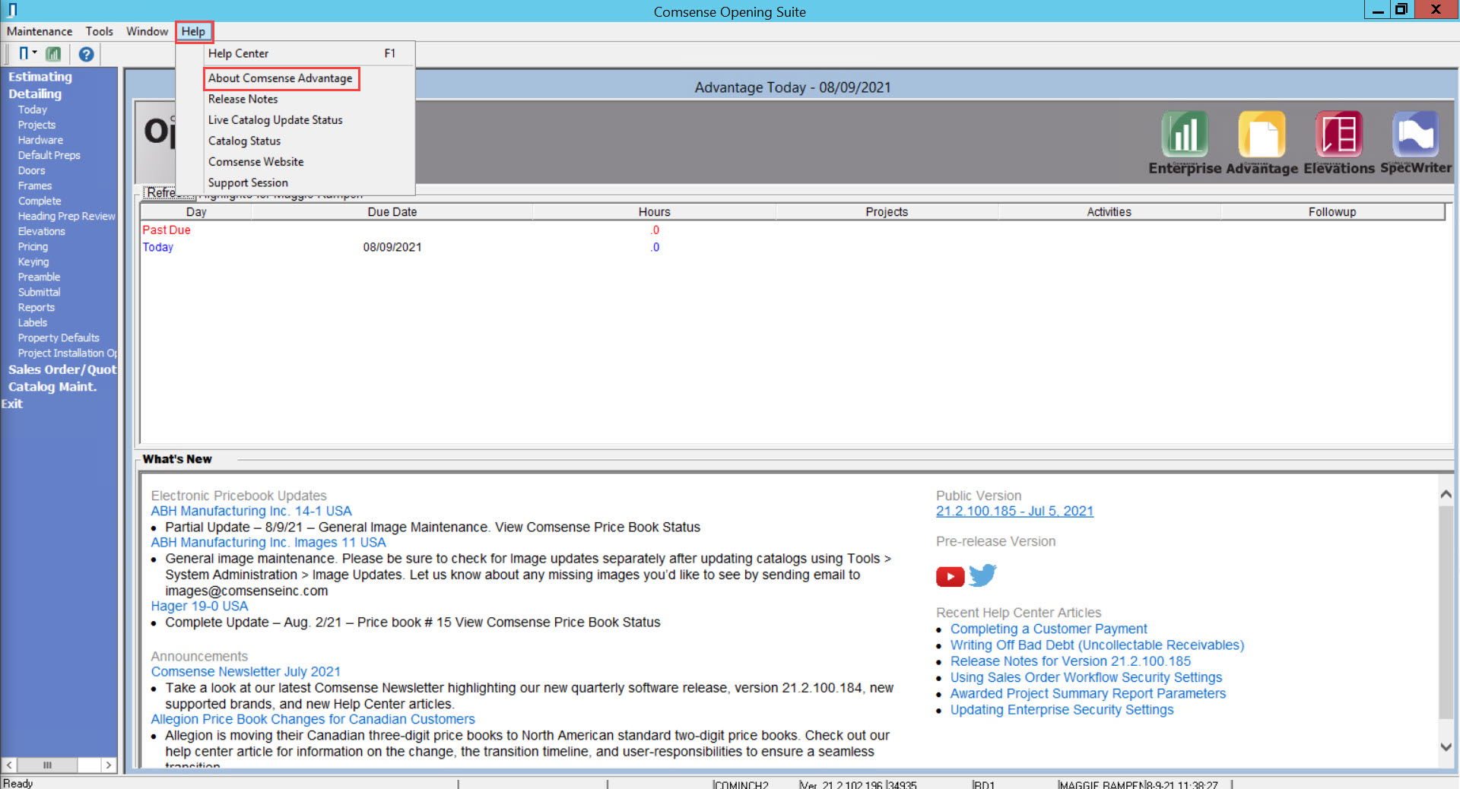The height and width of the screenshot is (789, 1460).
Task: Expand Sales Order/Quote section
Action: coord(62,369)
